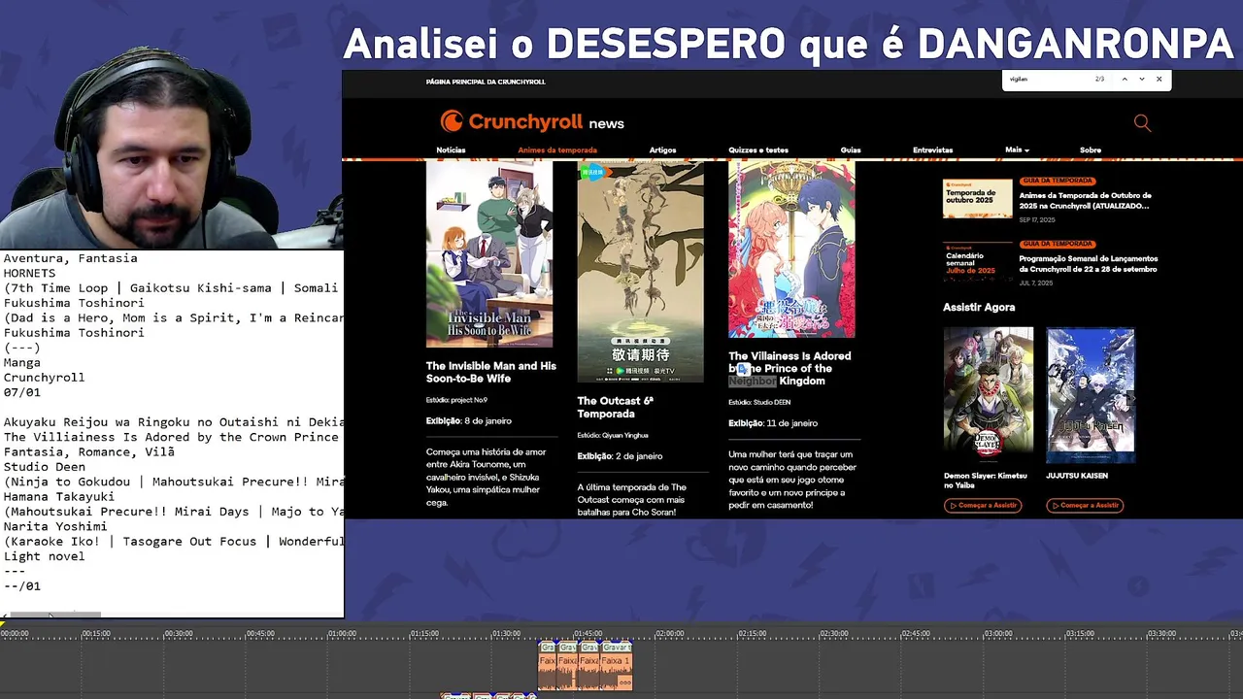Open Animes da Temporada de Outubro 2025 article
1243x699 pixels.
coord(1086,200)
